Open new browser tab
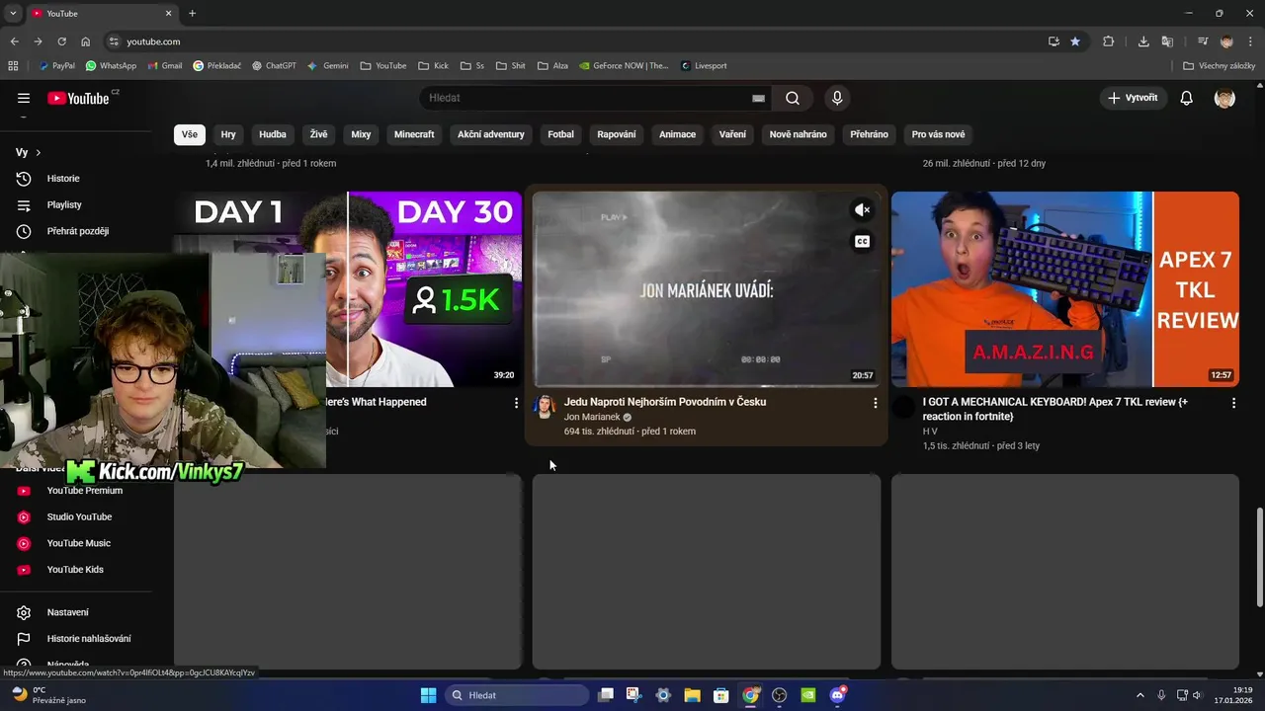 click(x=192, y=13)
